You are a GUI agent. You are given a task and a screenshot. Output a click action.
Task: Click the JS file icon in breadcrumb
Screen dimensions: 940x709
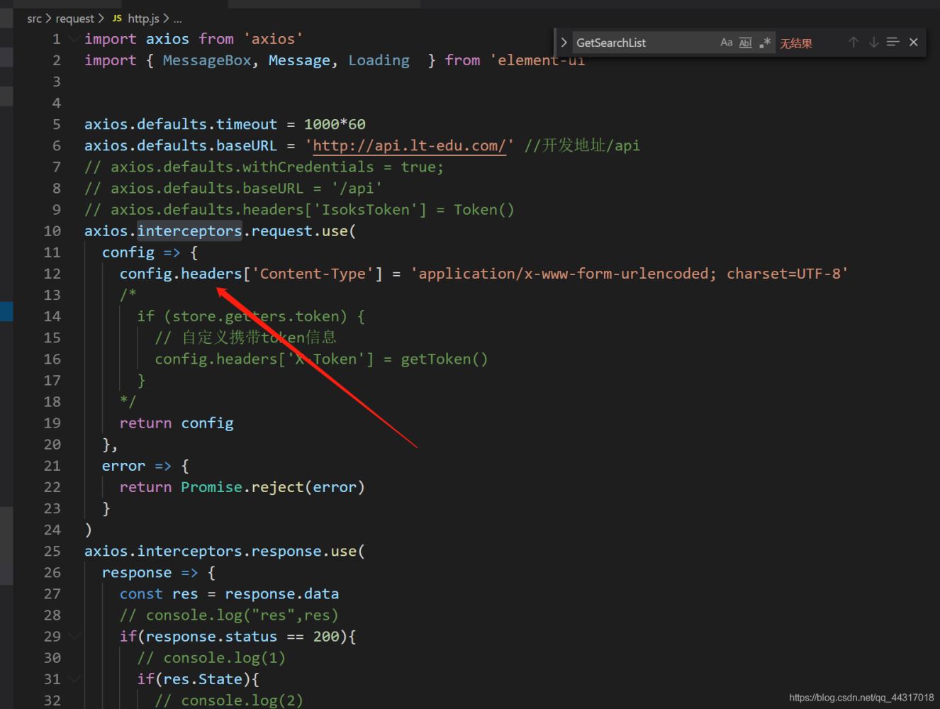[x=117, y=18]
